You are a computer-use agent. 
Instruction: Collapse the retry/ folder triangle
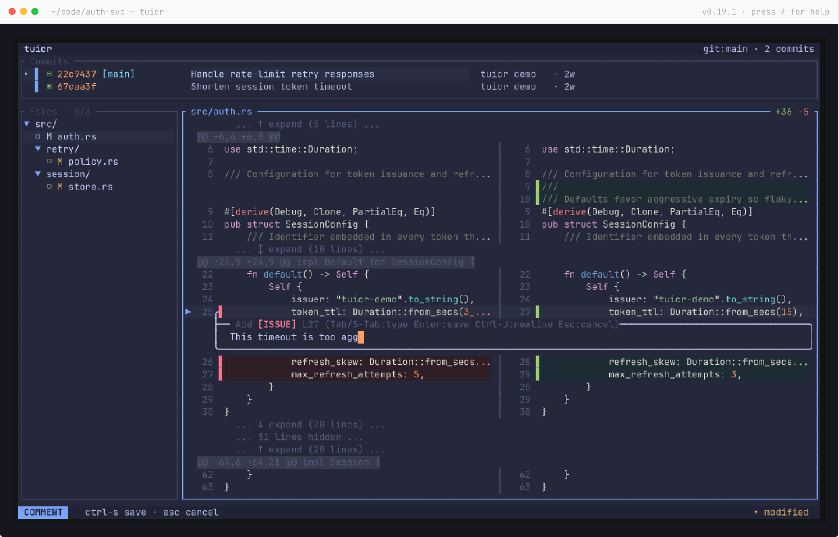38,149
